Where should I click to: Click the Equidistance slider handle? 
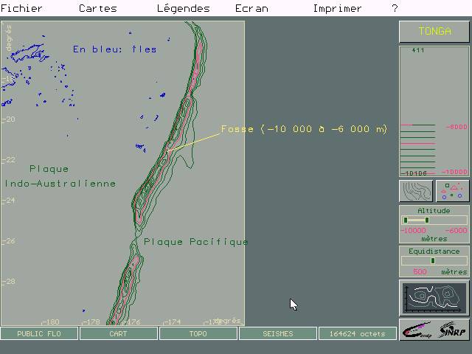tap(433, 260)
